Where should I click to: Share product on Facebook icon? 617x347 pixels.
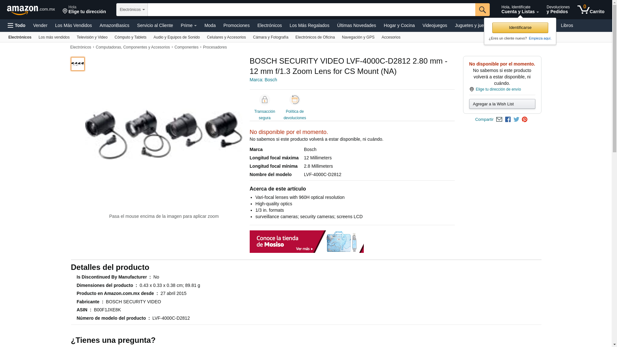tap(508, 120)
